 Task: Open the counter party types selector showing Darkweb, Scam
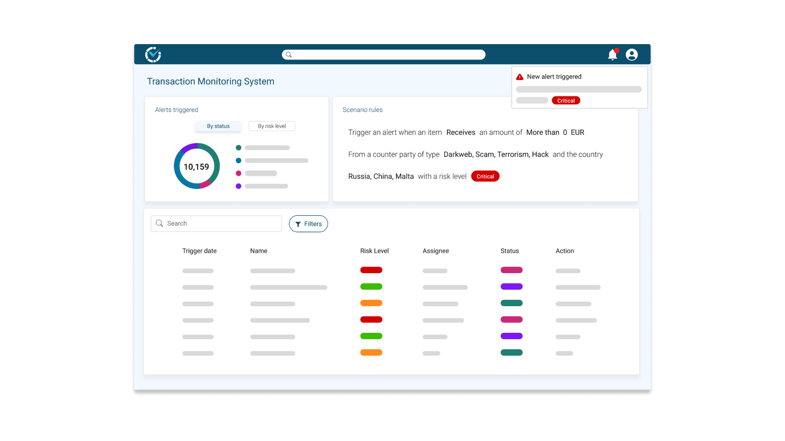click(496, 154)
